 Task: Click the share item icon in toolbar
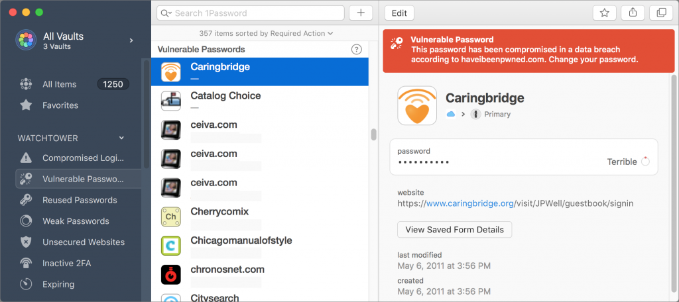633,13
